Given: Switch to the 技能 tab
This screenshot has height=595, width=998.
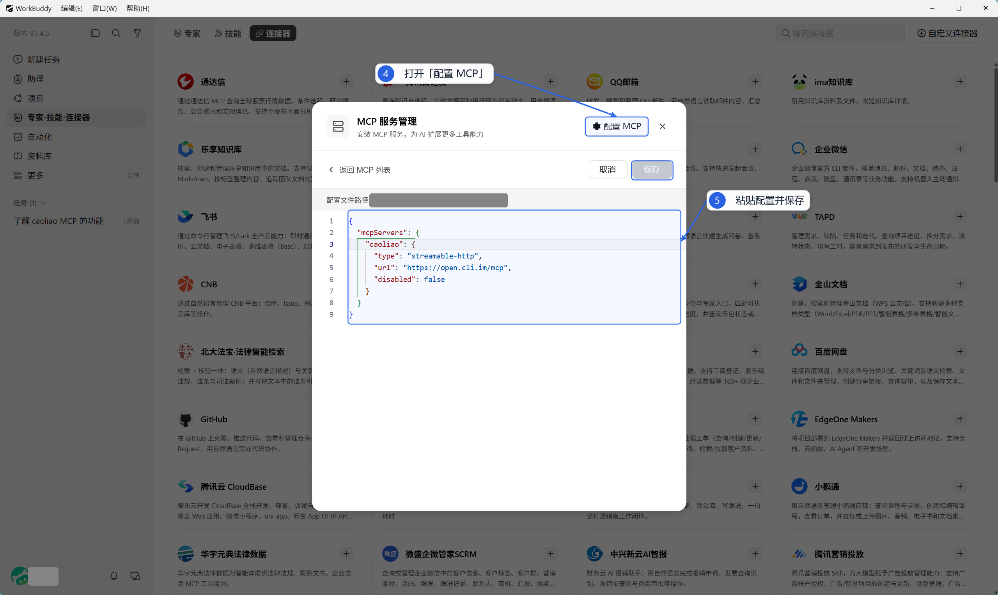Looking at the screenshot, I should [x=228, y=33].
